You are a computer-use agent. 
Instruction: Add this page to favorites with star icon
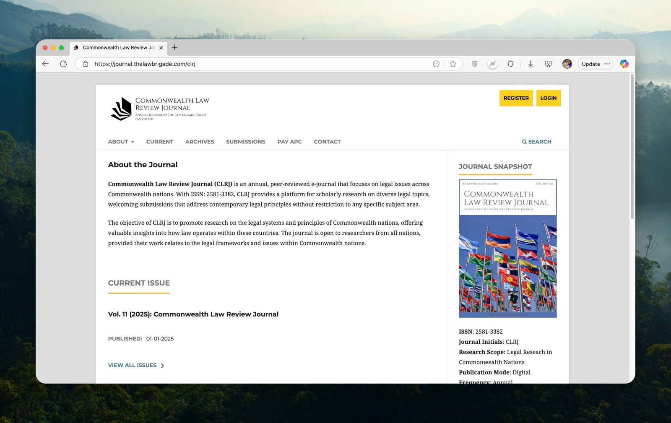pyautogui.click(x=453, y=64)
